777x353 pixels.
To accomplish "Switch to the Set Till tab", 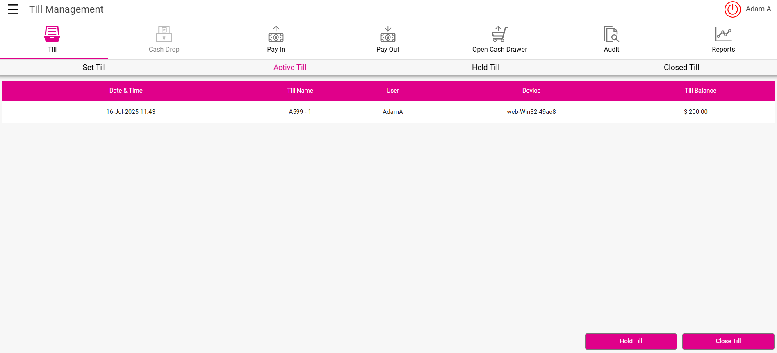I will pyautogui.click(x=94, y=68).
